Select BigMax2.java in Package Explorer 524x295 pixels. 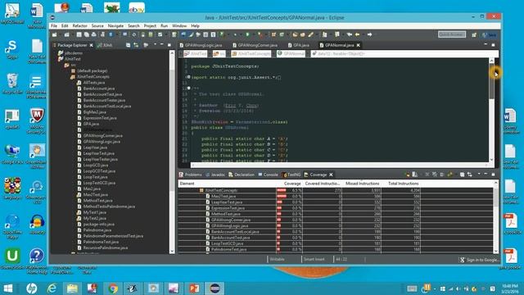tap(92, 112)
